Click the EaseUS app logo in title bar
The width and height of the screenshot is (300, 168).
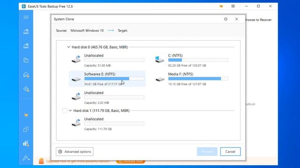[24, 6]
